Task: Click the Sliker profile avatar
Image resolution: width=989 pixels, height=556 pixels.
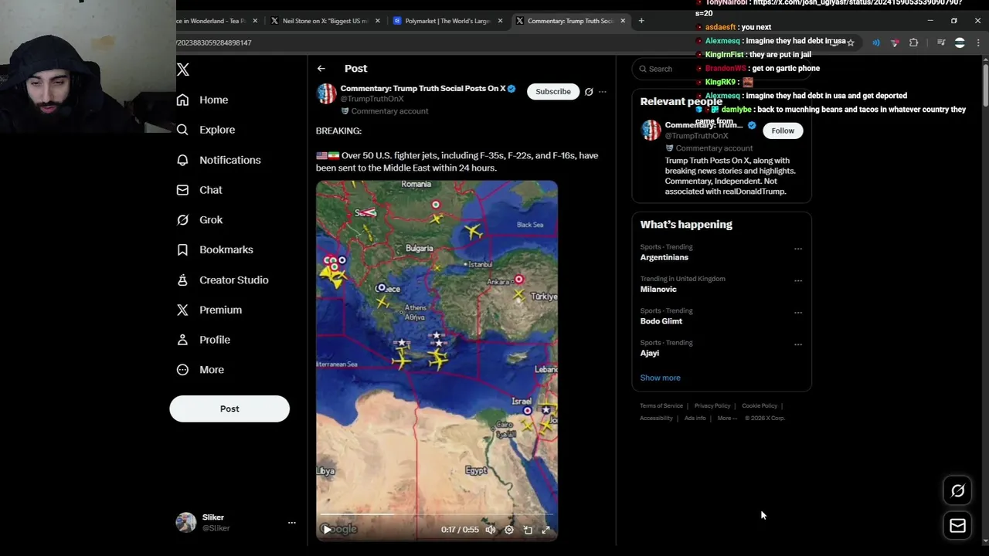Action: tap(186, 523)
